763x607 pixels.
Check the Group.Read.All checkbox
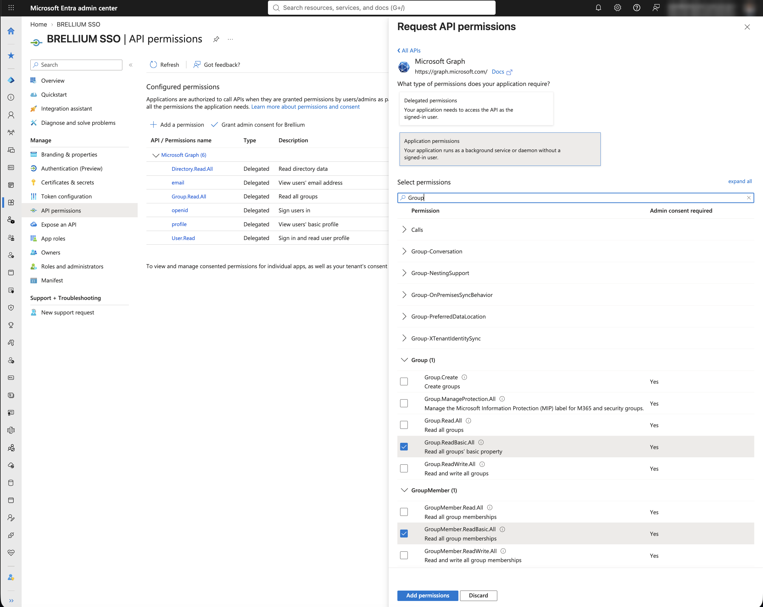pos(404,425)
